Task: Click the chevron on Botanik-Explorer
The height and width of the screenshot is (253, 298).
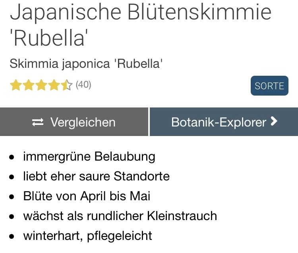Action: [273, 122]
